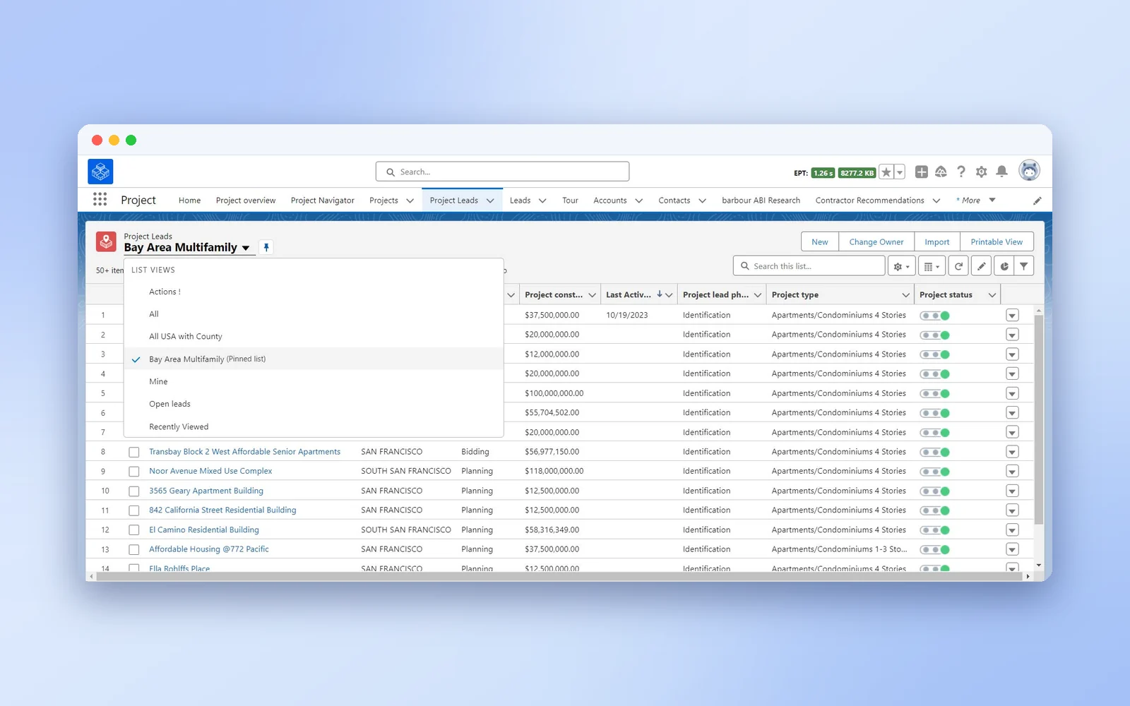
Task: Click the inline edit pencil for list
Action: (x=981, y=266)
